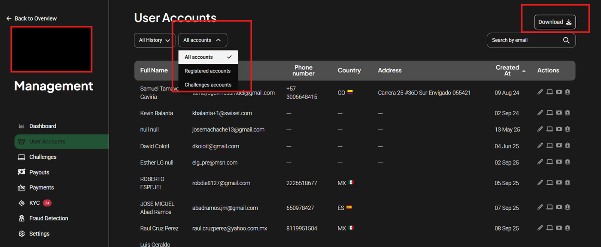Collapse the All accounts filter dropdown
The width and height of the screenshot is (601, 247).
tap(203, 40)
